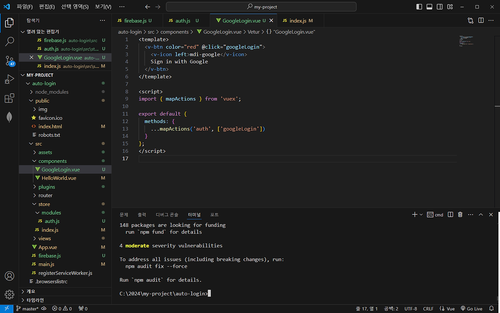Open 편집(E) menu
The image size is (500, 313).
coord(47,7)
